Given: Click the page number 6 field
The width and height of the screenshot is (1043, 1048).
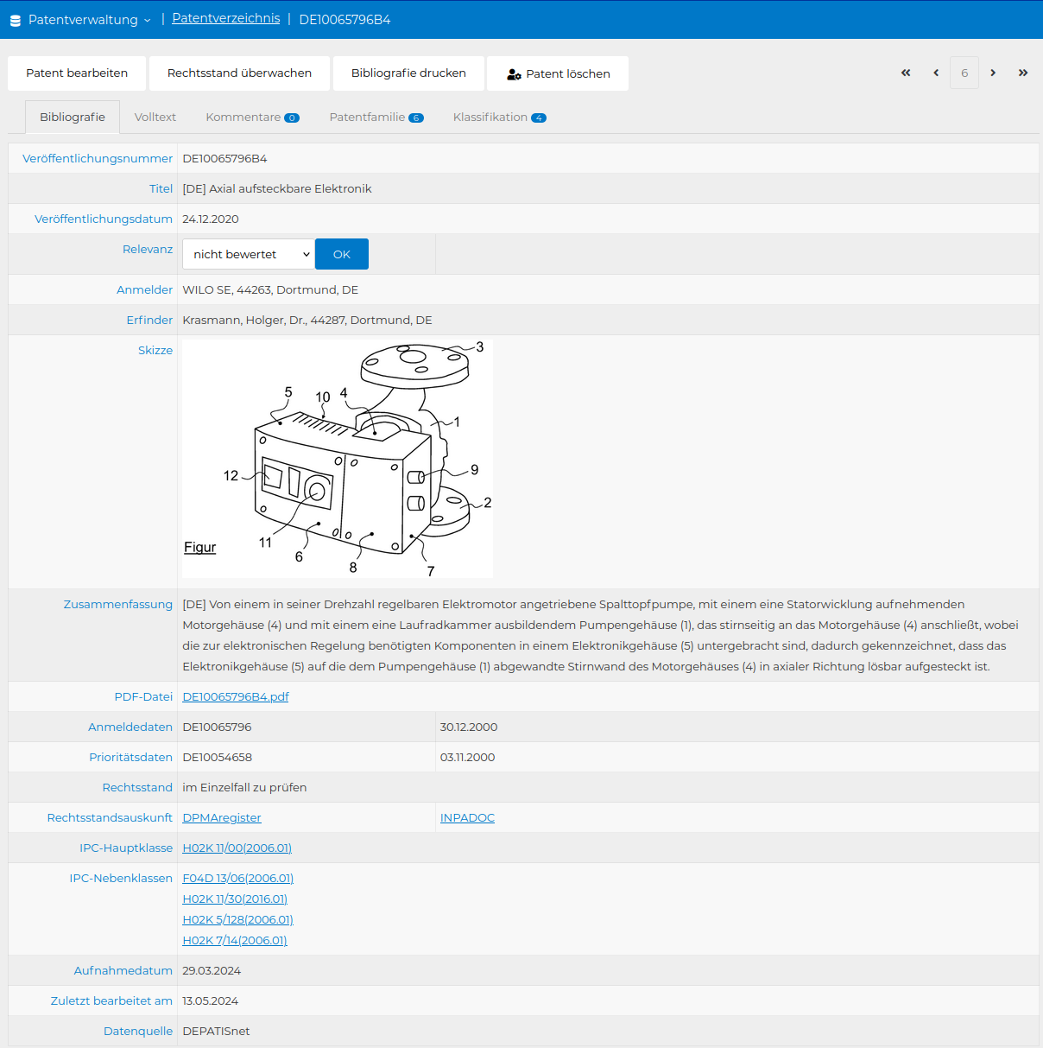Looking at the screenshot, I should click(x=964, y=73).
